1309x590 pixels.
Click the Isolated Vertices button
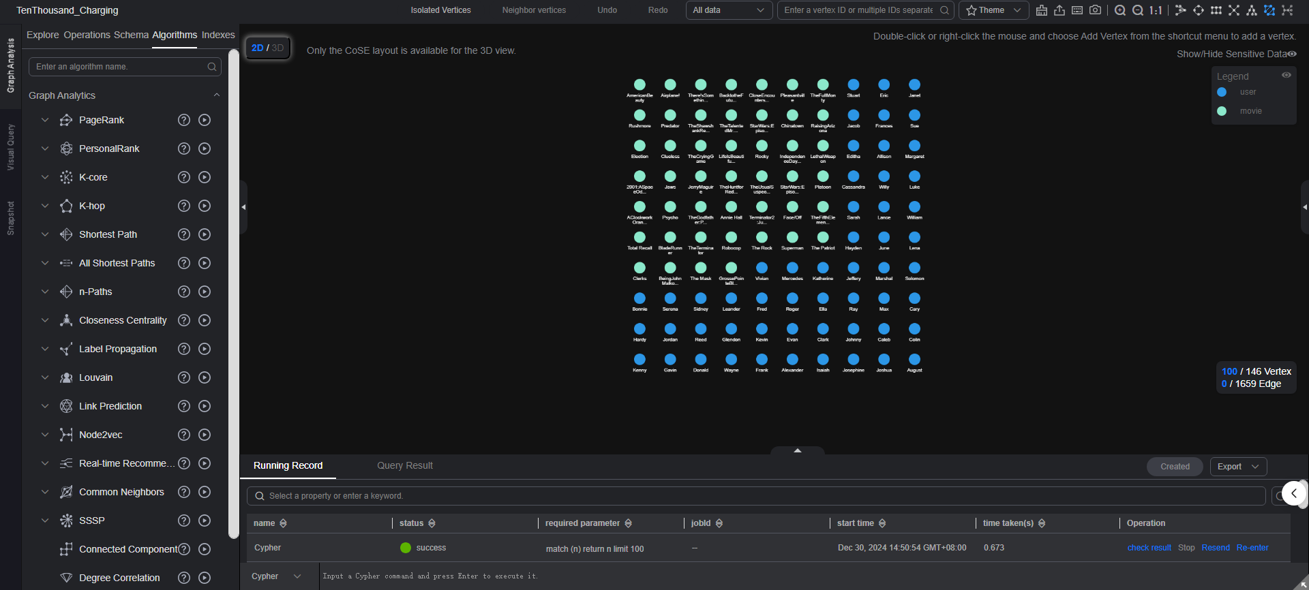pyautogui.click(x=440, y=10)
